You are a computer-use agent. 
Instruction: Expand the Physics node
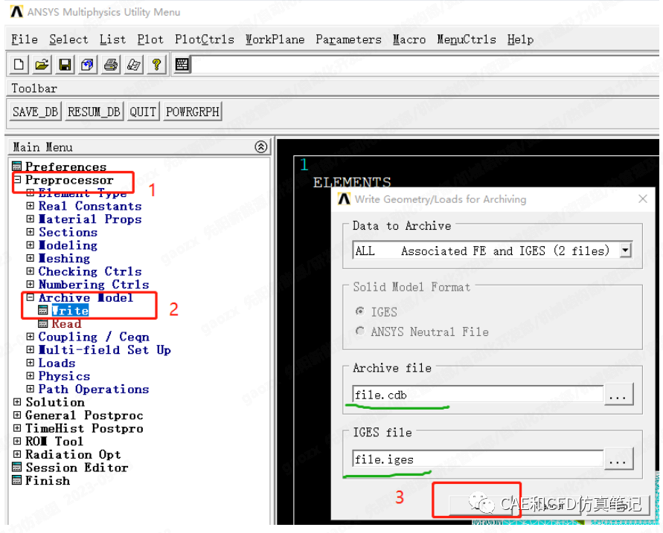30,376
